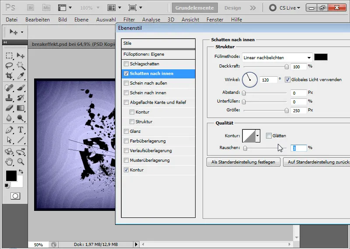Select the Eraser tool
Viewport: 350px width, 249px height.
(x=9, y=108)
